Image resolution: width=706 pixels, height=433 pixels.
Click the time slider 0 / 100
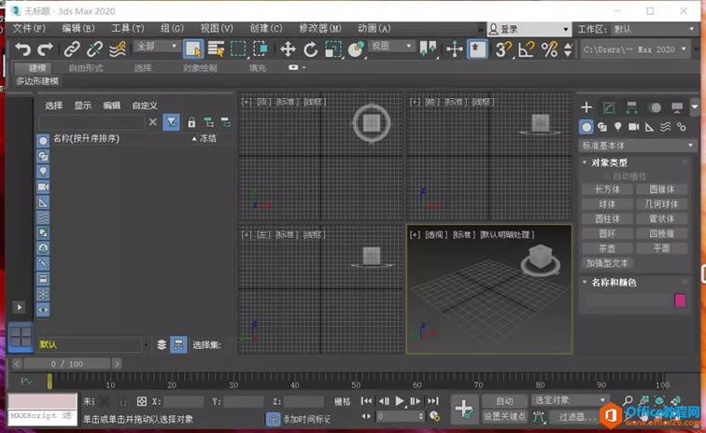[66, 364]
